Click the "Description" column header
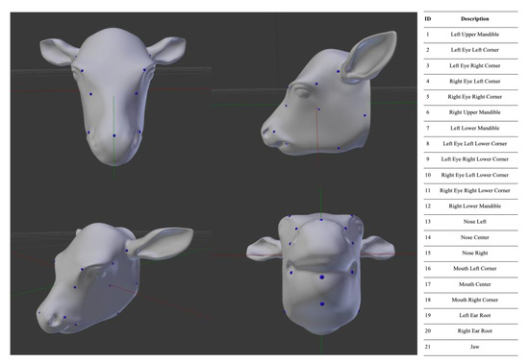The width and height of the screenshot is (529, 363). pyautogui.click(x=475, y=19)
